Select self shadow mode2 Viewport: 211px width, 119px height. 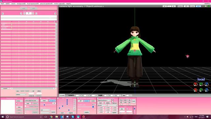pos(93,101)
